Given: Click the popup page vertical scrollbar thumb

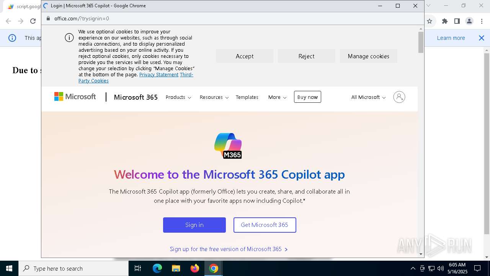Looking at the screenshot, I should [x=421, y=42].
